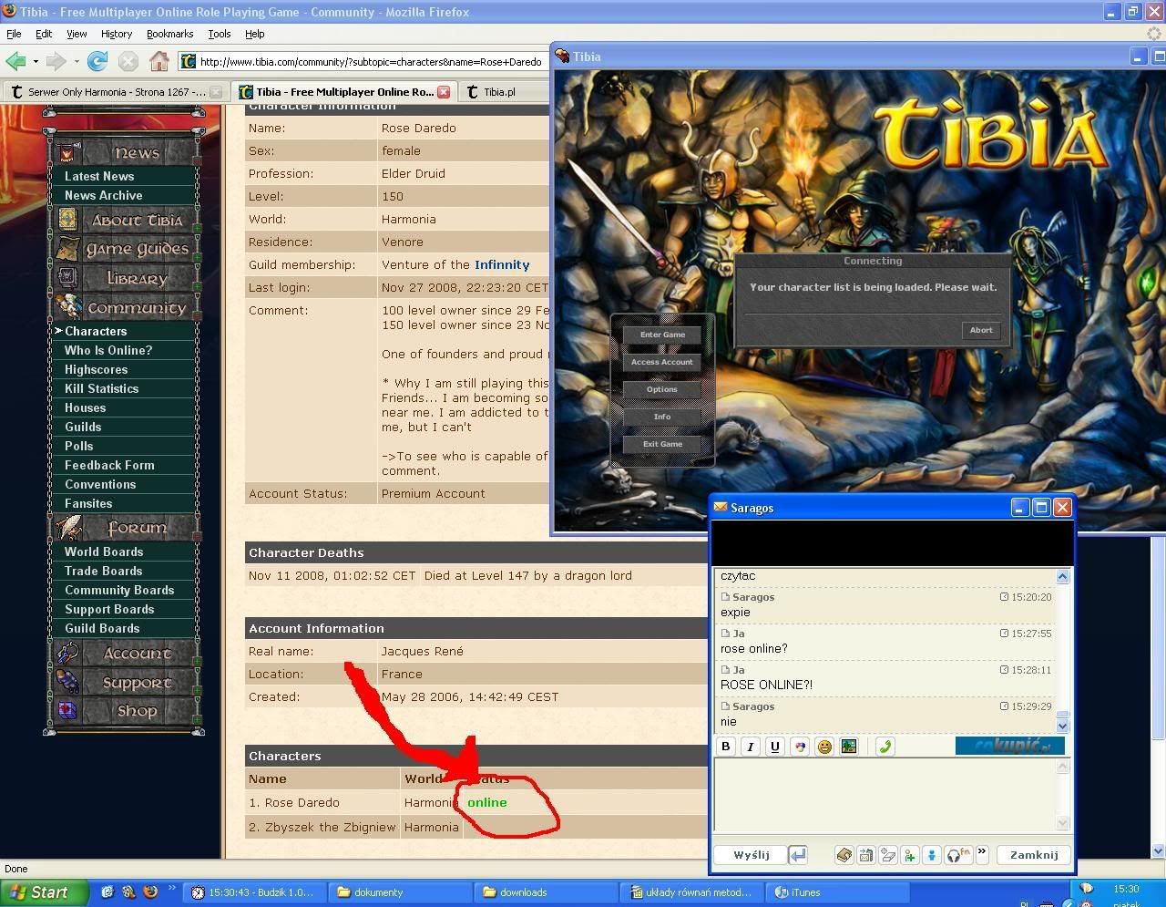Expand the Game Guides sidebar section
Image resolution: width=1166 pixels, height=907 pixels.
125,249
